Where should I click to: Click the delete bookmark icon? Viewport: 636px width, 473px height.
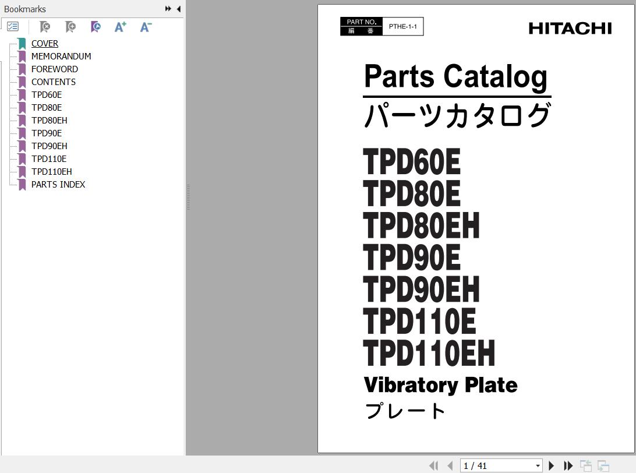click(x=44, y=27)
